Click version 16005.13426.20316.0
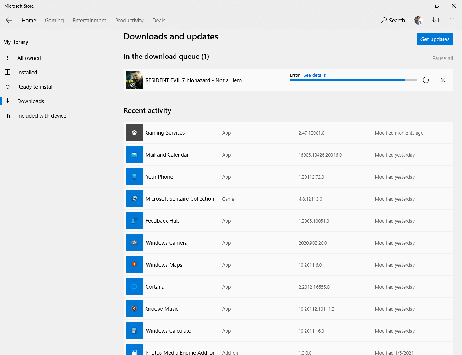The height and width of the screenshot is (355, 462). [x=320, y=155]
